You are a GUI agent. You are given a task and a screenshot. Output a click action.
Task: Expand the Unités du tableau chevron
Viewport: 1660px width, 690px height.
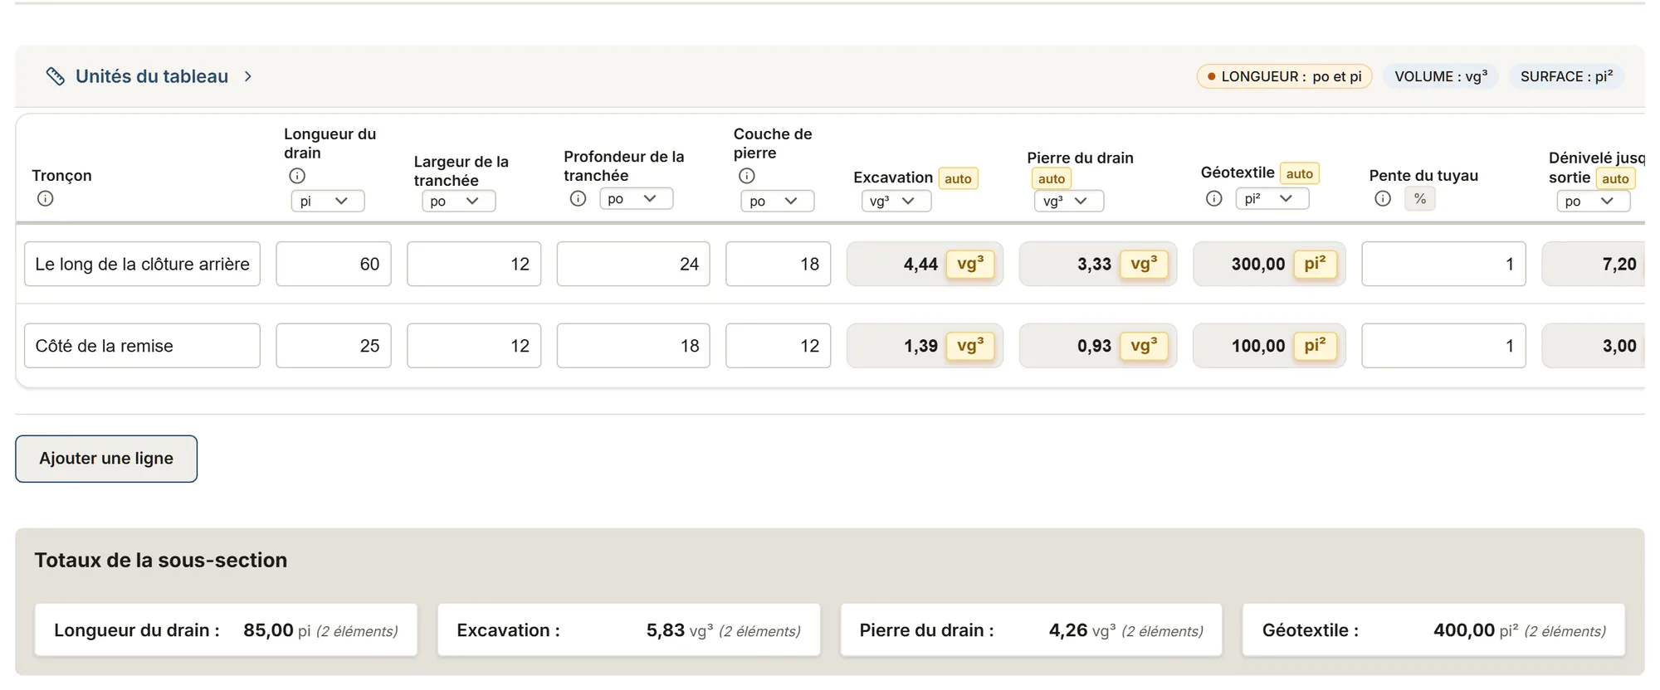(248, 76)
